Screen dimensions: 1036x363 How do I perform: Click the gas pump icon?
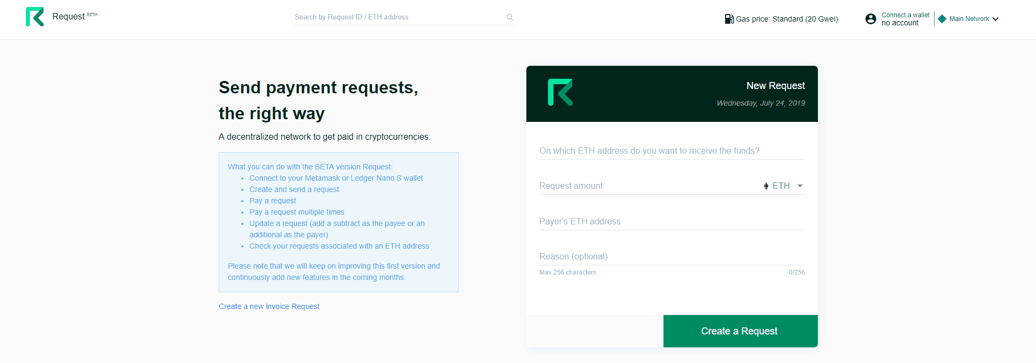point(729,19)
